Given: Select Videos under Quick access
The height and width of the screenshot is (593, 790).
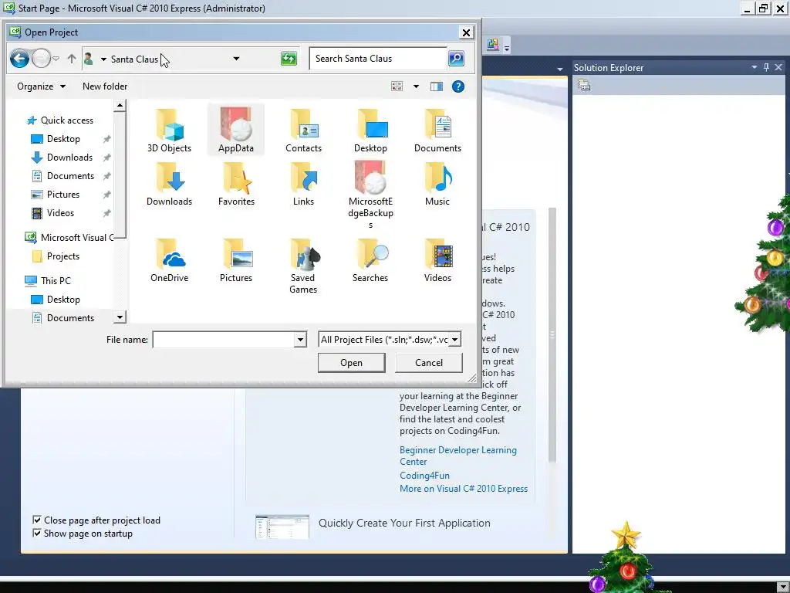Looking at the screenshot, I should (x=53, y=213).
